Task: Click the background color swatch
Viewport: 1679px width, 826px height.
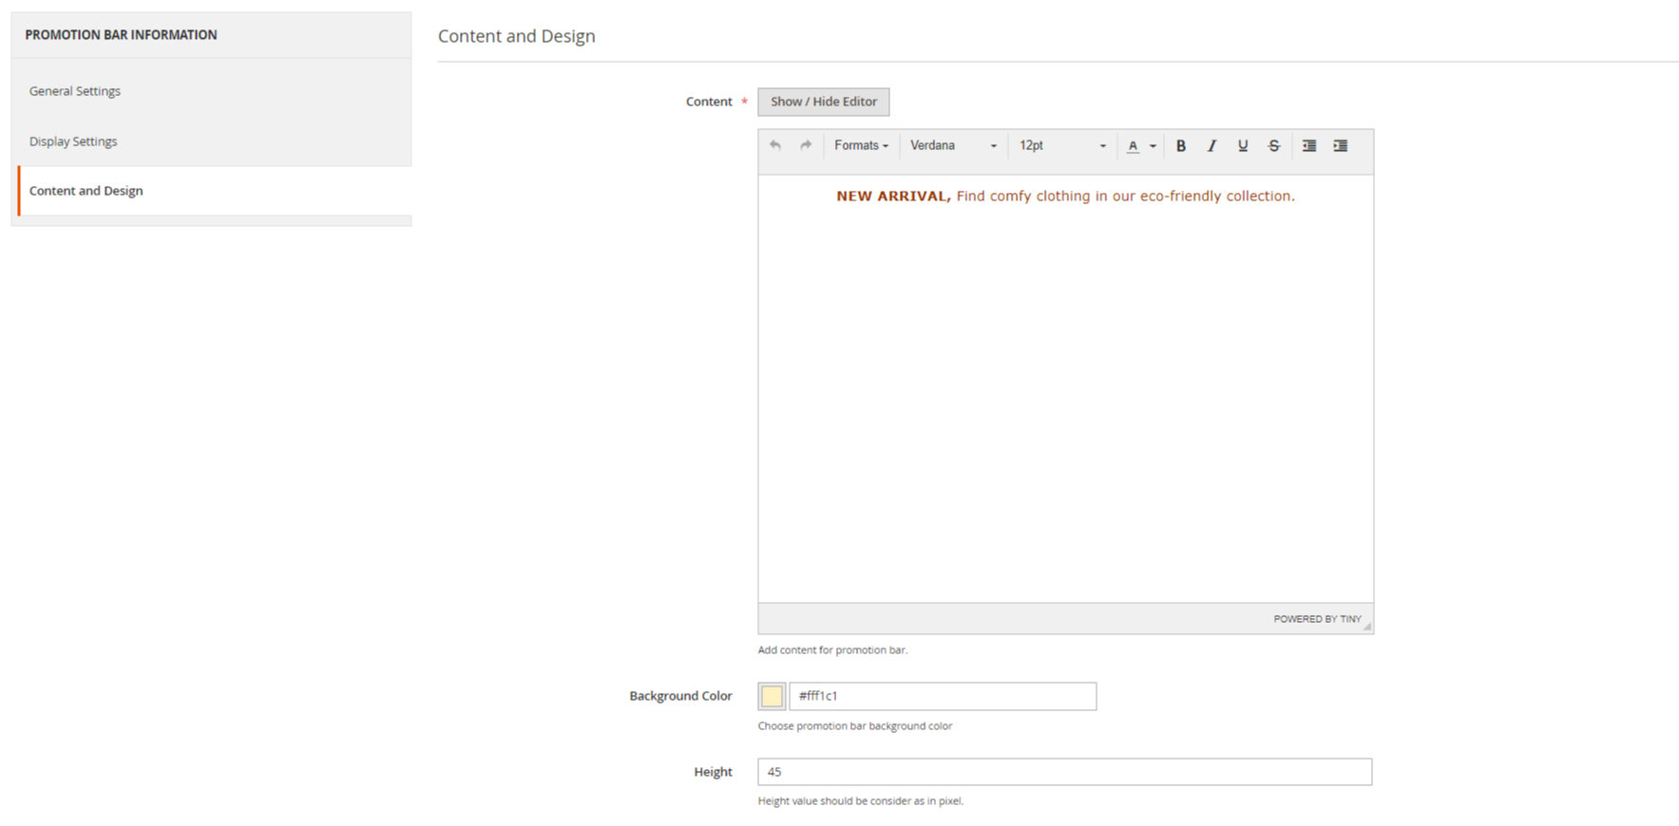Action: click(772, 696)
